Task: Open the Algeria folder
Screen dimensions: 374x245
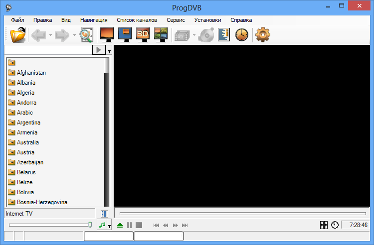Action: pyautogui.click(x=21, y=93)
